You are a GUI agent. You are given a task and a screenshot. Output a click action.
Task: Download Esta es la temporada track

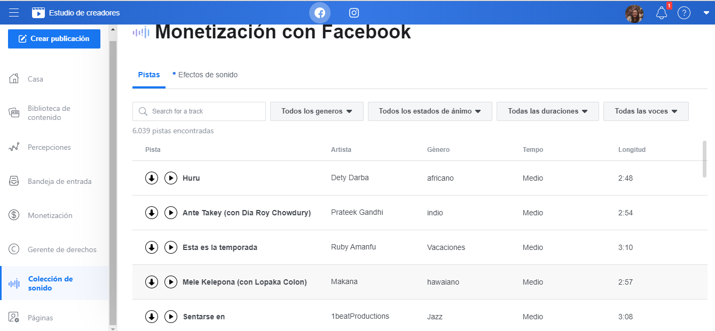(152, 247)
